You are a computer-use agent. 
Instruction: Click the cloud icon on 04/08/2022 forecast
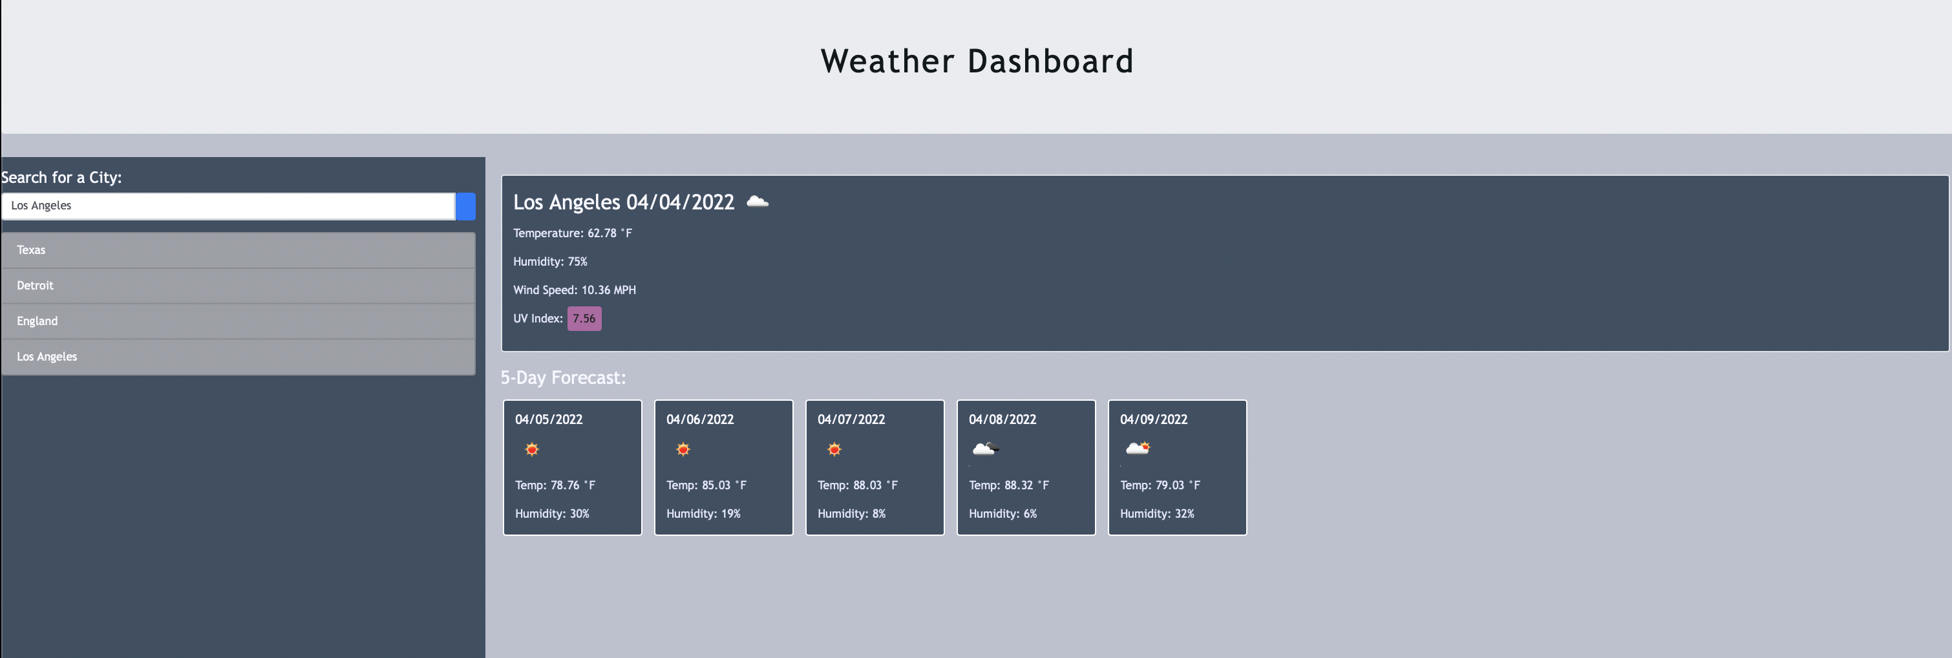pos(986,449)
